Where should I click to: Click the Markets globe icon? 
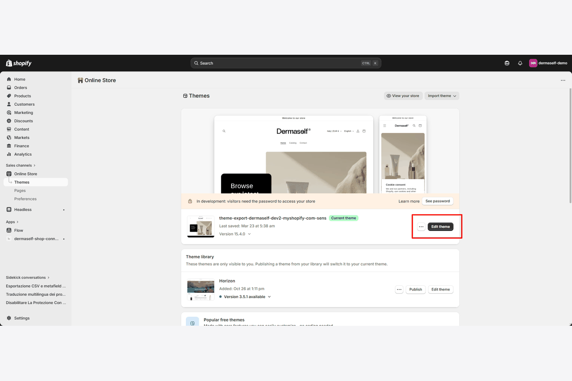pyautogui.click(x=9, y=138)
